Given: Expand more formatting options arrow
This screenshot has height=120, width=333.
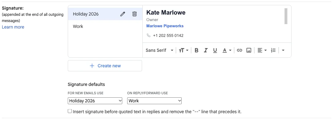Looking at the screenshot, I should [283, 51].
